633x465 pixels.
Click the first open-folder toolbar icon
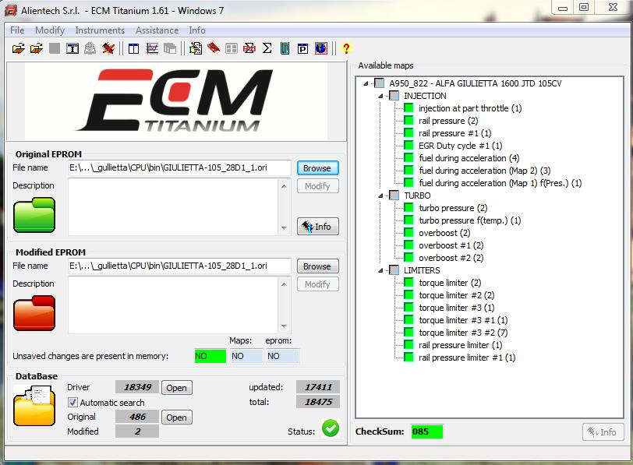tap(18, 48)
